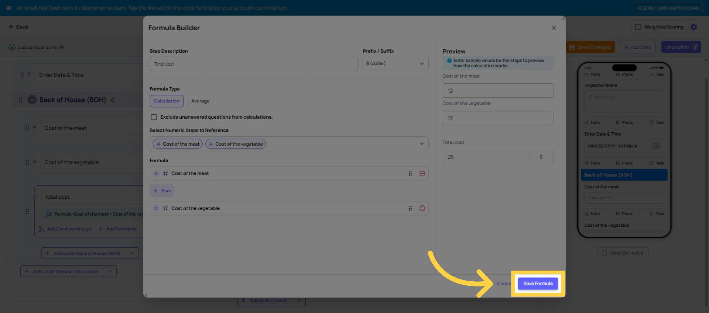
Task: Toggle the Weighted Scoring checkbox
Action: pos(638,27)
